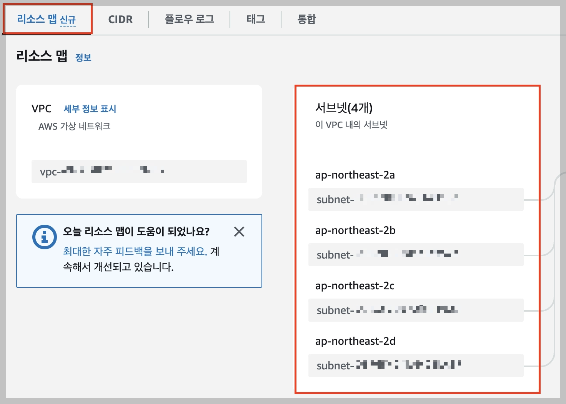566x404 pixels.
Task: Dismiss the resource map feedback banner
Action: click(239, 231)
